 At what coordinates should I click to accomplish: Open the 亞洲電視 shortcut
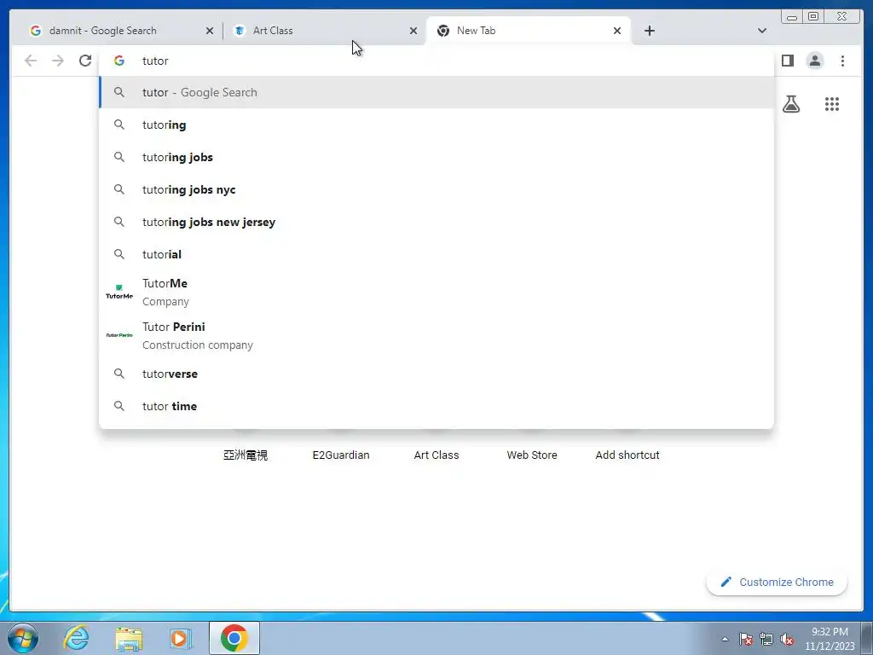pyautogui.click(x=245, y=455)
